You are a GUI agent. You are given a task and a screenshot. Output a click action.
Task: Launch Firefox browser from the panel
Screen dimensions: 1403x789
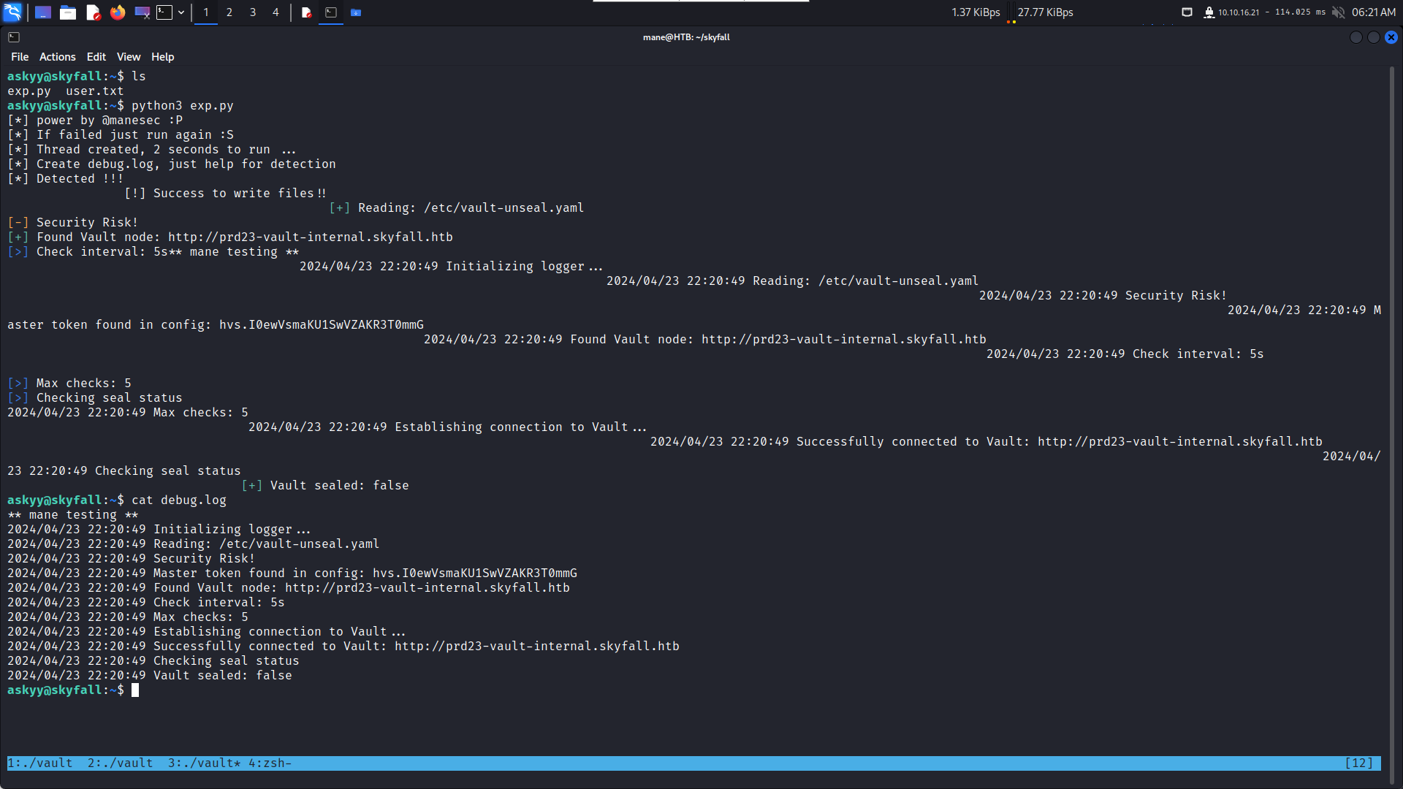click(x=118, y=12)
